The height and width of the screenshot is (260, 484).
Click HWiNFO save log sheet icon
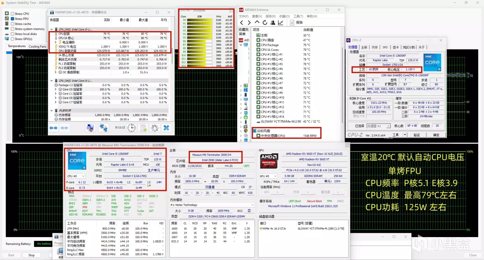tap(143, 128)
